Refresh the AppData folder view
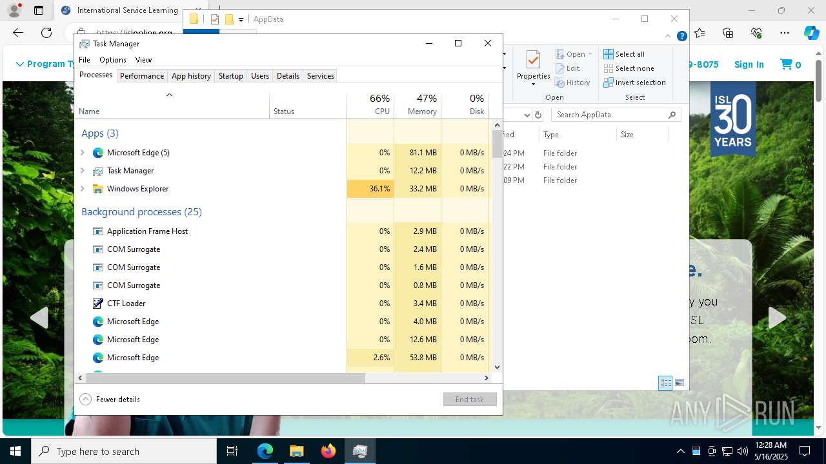 pos(538,115)
